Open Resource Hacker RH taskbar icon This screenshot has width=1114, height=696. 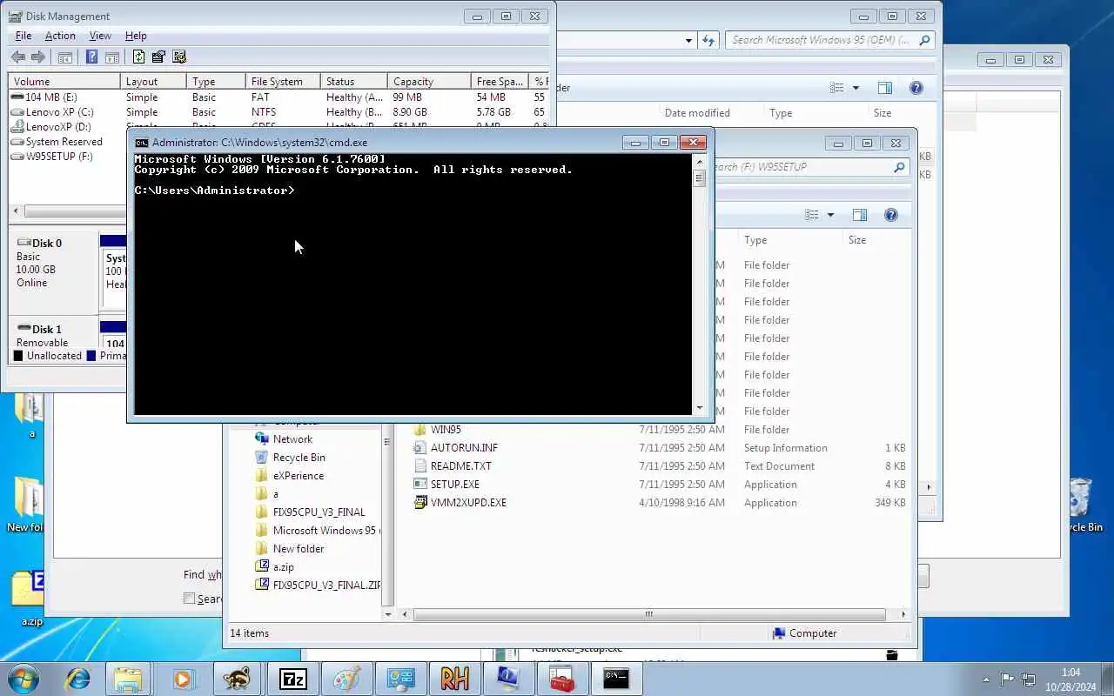(454, 678)
